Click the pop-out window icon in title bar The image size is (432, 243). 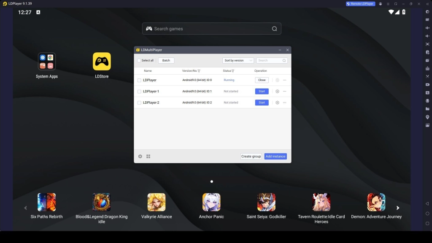tap(396, 4)
